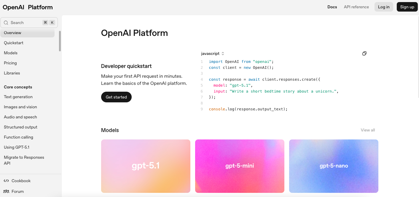This screenshot has height=197, width=419.
Task: Open the javascript language selector
Action: (212, 53)
